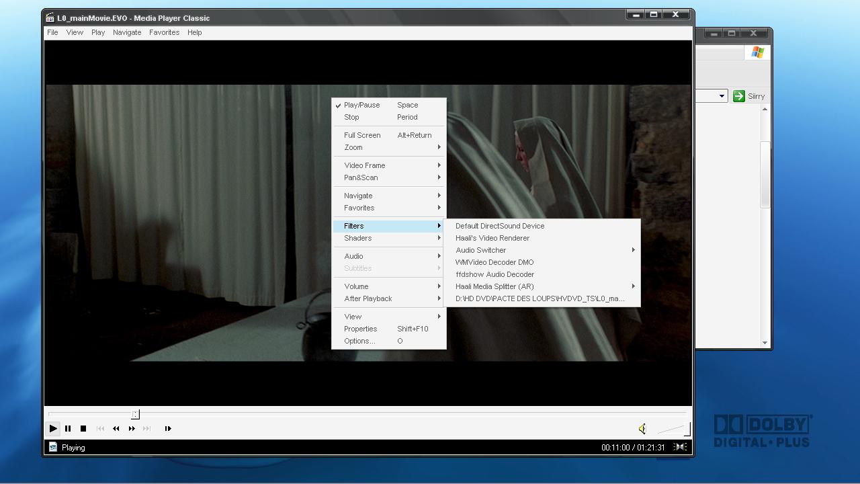The image size is (860, 484).
Task: Click the volume slider
Action: point(673,430)
